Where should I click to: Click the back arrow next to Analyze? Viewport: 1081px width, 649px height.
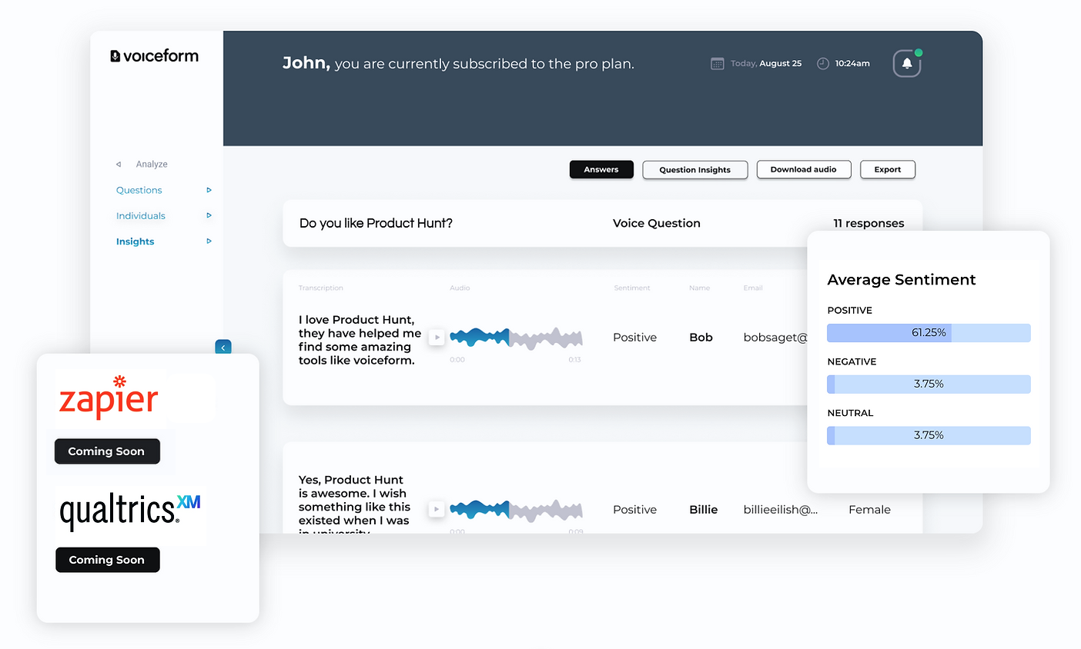(118, 164)
